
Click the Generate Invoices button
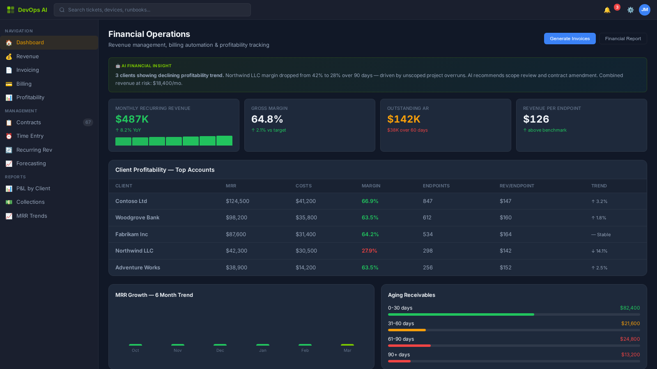pos(570,38)
